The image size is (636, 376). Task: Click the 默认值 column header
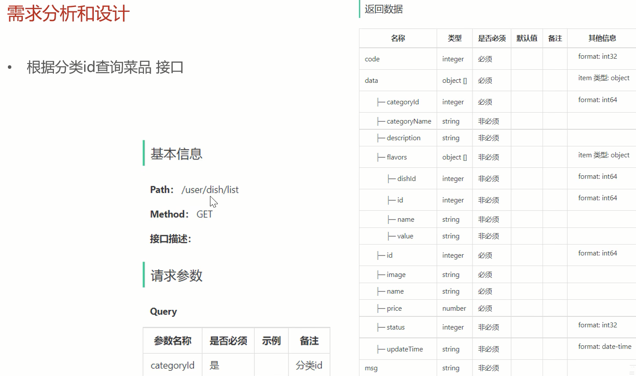tap(527, 38)
